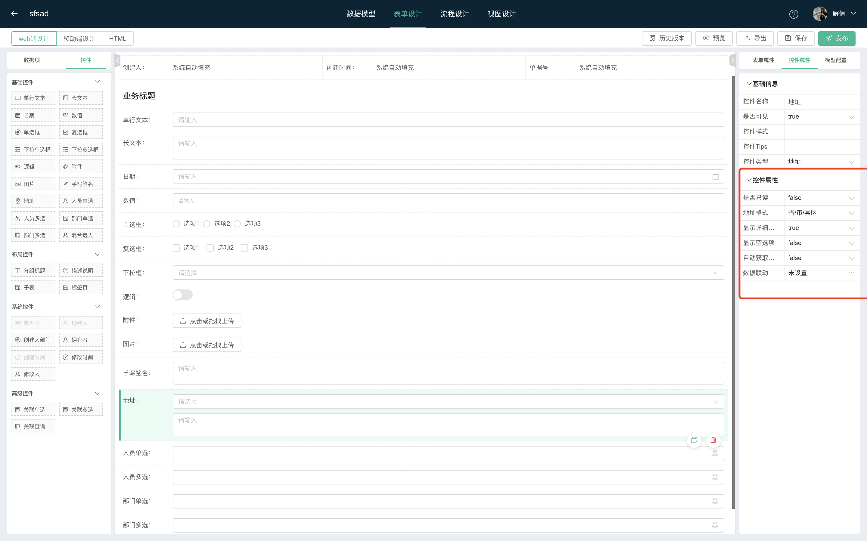Click the green 发布 button
The width and height of the screenshot is (867, 541).
coord(837,38)
